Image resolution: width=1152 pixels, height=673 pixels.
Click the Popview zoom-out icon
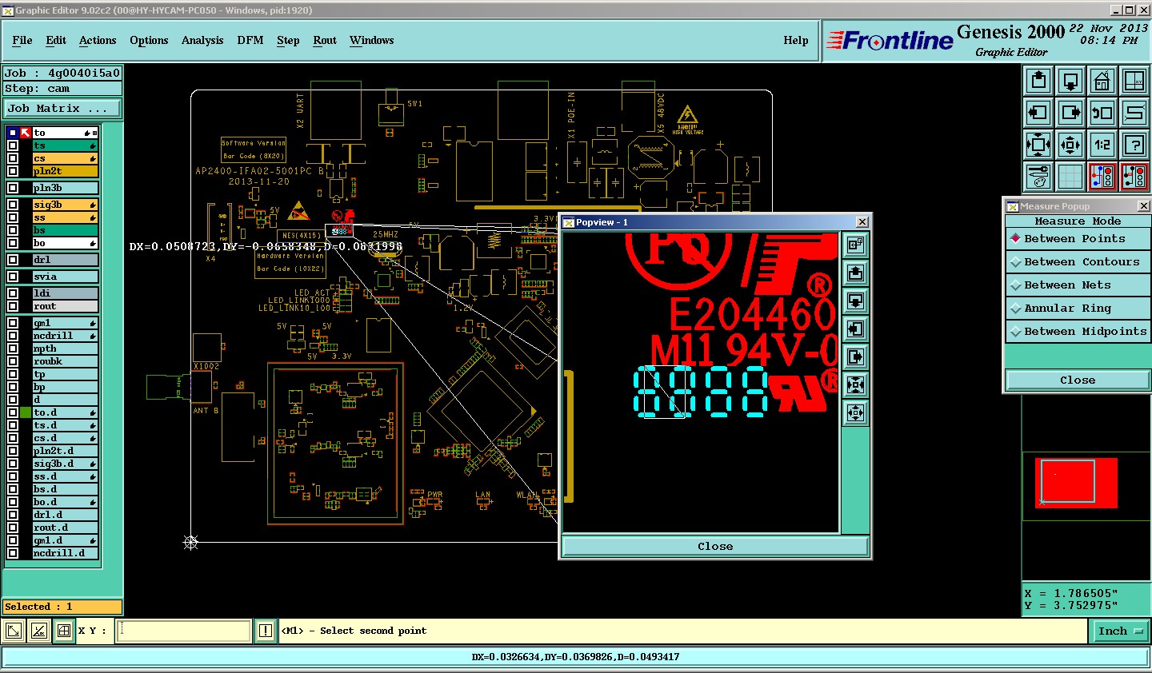855,413
